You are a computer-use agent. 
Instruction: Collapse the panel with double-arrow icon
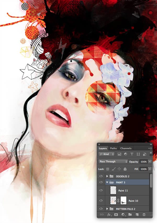[151, 144]
